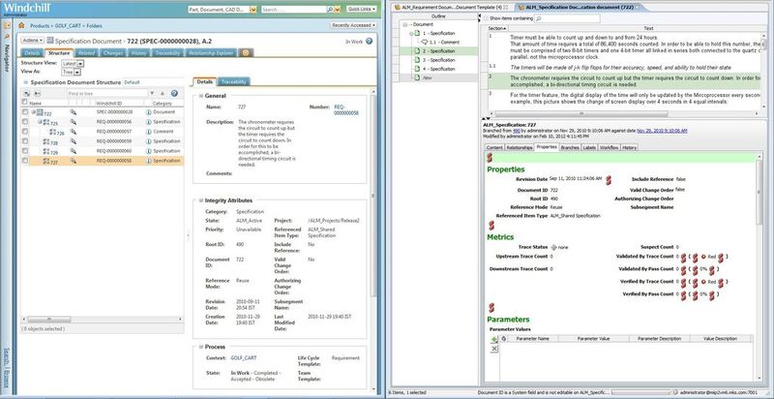Click the search magnifier in Windchill header
774x399 pixels.
click(x=330, y=10)
